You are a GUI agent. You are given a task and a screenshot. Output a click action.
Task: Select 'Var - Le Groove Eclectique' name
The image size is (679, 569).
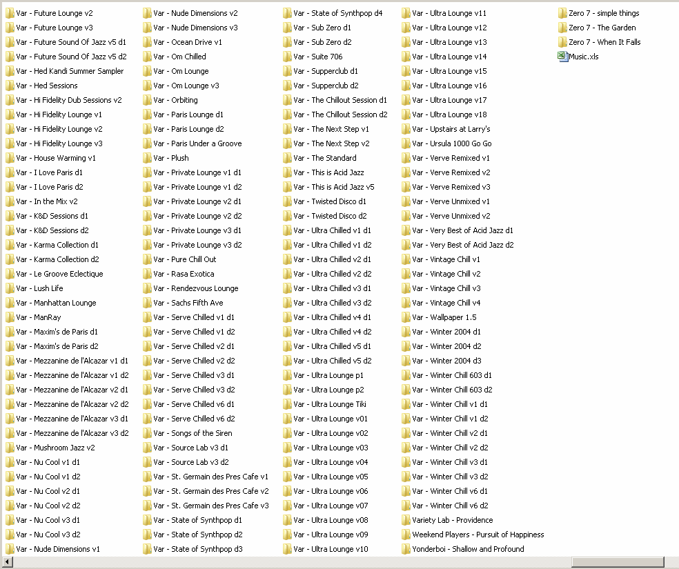click(60, 274)
